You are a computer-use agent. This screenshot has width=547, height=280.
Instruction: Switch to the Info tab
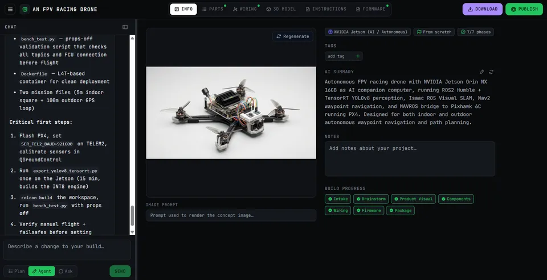183,9
